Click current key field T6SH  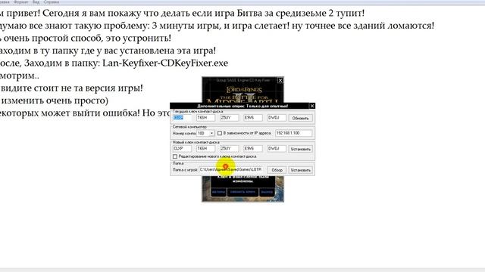click(x=205, y=118)
